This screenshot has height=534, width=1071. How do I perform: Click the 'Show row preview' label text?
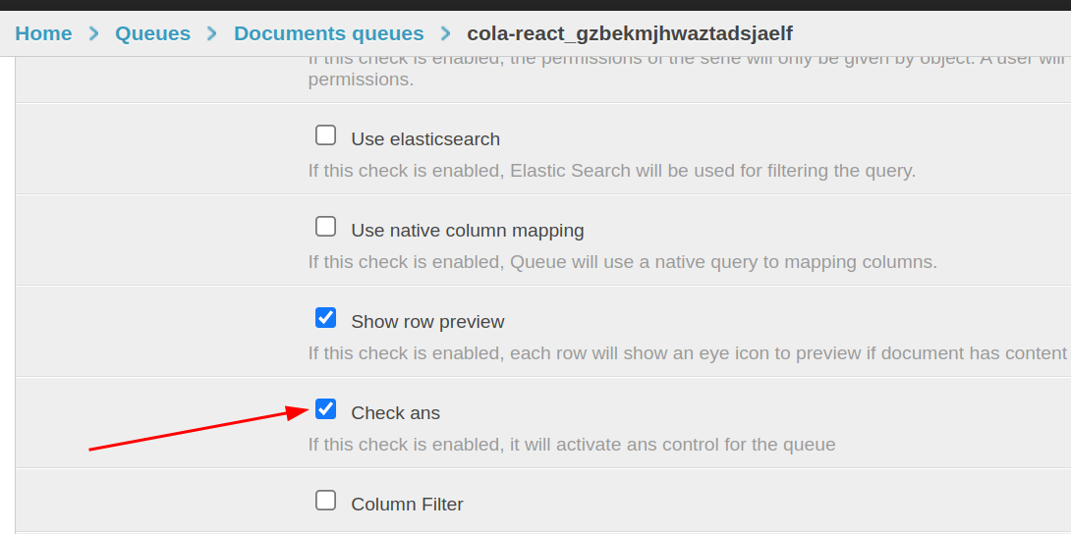[x=427, y=322]
